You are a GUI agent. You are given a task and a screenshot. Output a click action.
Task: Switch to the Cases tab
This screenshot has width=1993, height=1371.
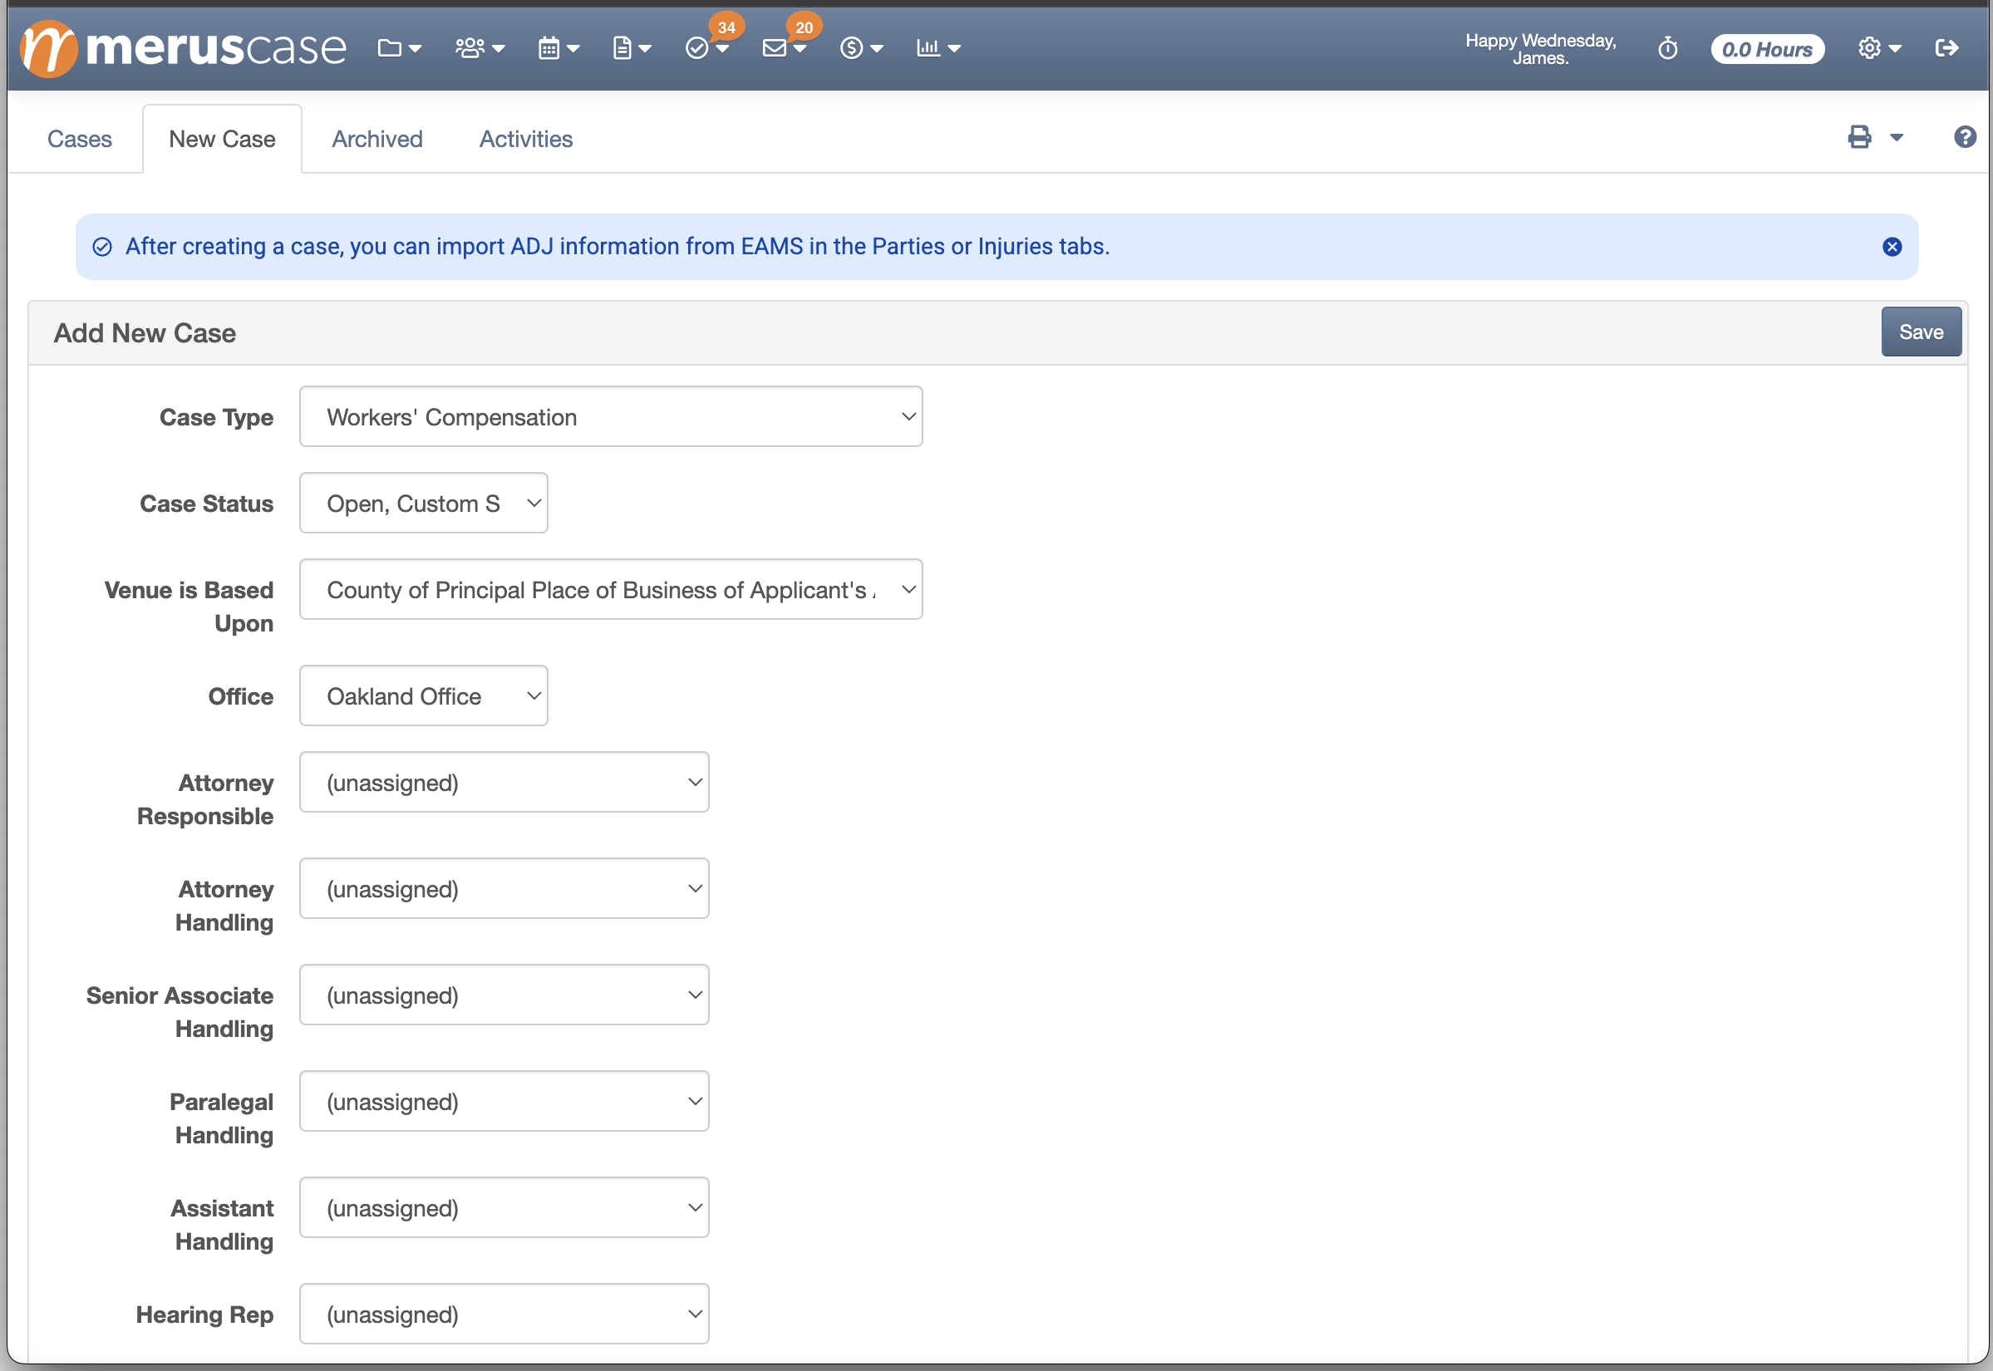click(79, 139)
